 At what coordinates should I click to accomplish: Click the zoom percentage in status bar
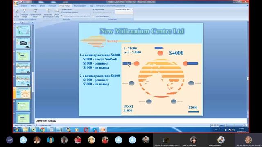[222, 125]
